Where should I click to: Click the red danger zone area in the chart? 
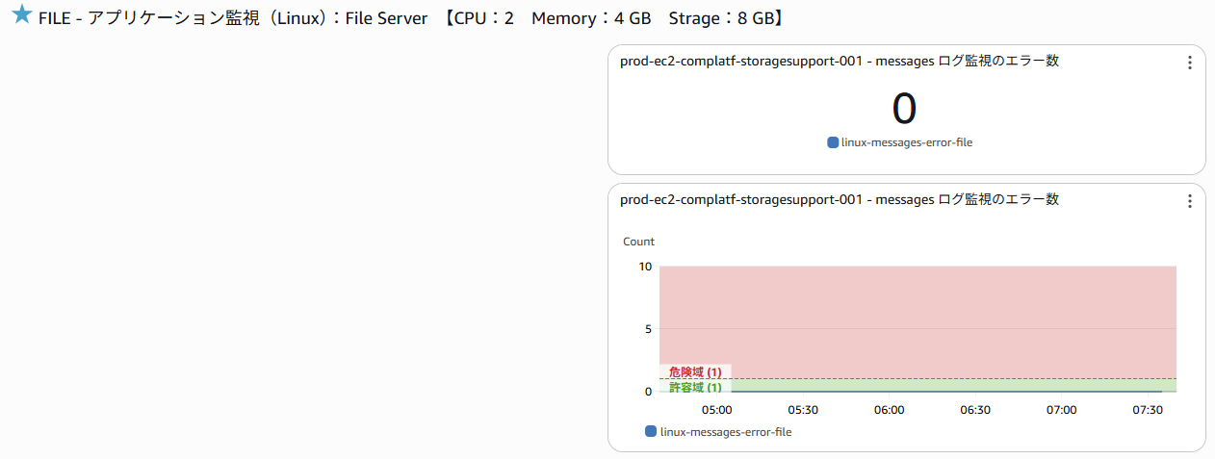click(915, 308)
